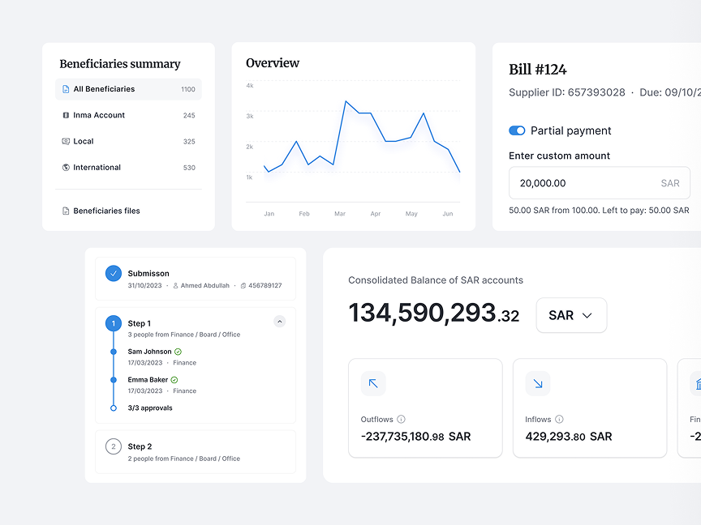Open the SAR currency dropdown

pos(571,315)
